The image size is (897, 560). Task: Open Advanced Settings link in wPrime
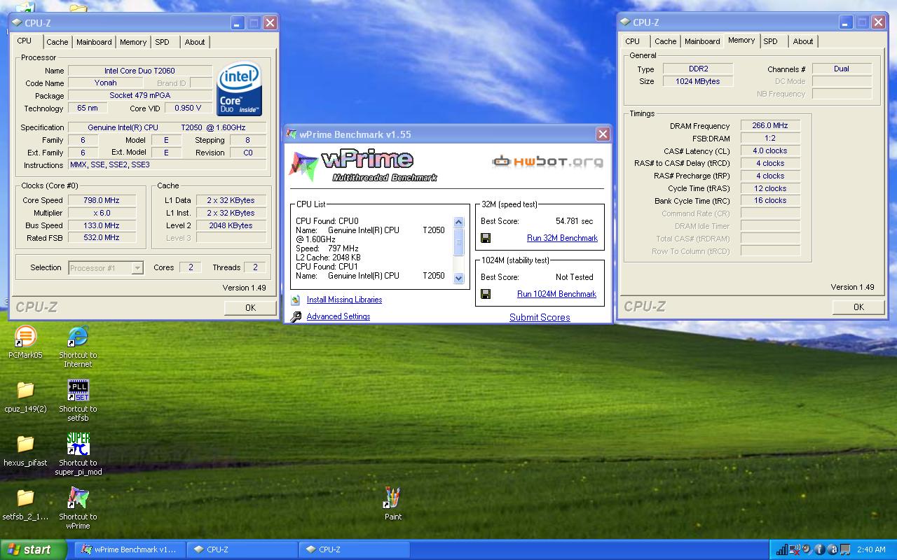click(x=338, y=316)
